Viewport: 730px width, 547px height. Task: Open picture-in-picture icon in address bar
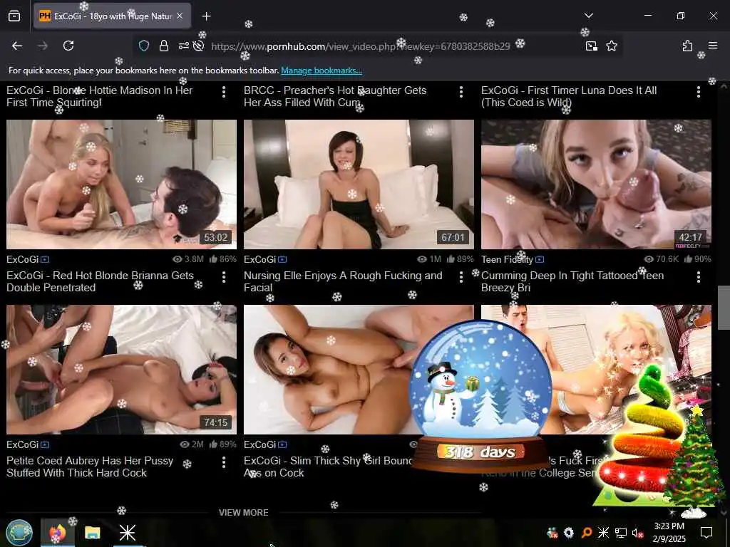tap(591, 46)
